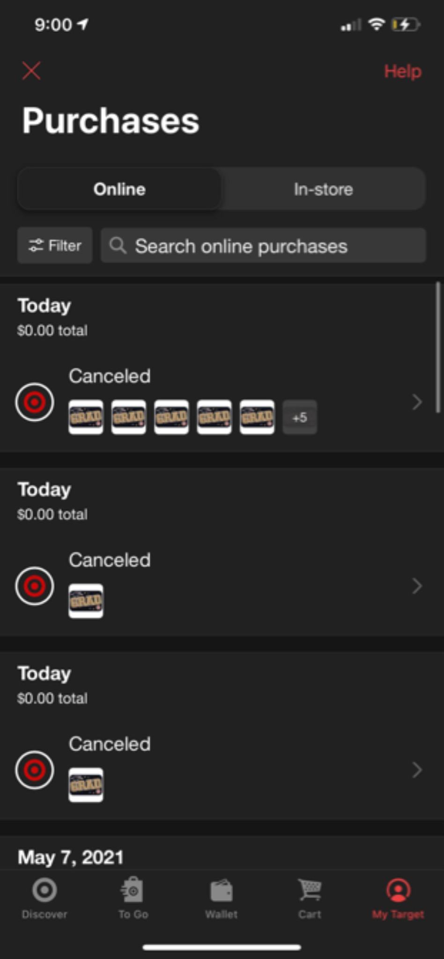Expand first canceled order with chevron
444x959 pixels.
(x=417, y=402)
